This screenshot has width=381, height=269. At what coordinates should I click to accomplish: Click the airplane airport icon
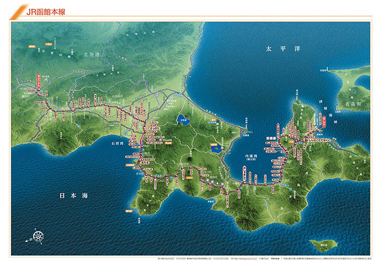[45, 80]
